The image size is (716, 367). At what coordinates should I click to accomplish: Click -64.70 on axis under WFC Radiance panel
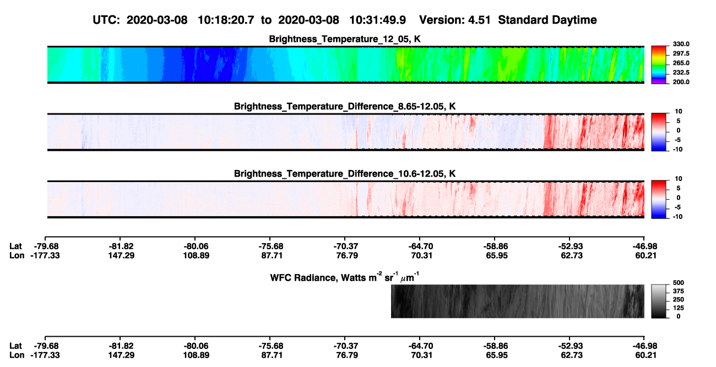420,346
